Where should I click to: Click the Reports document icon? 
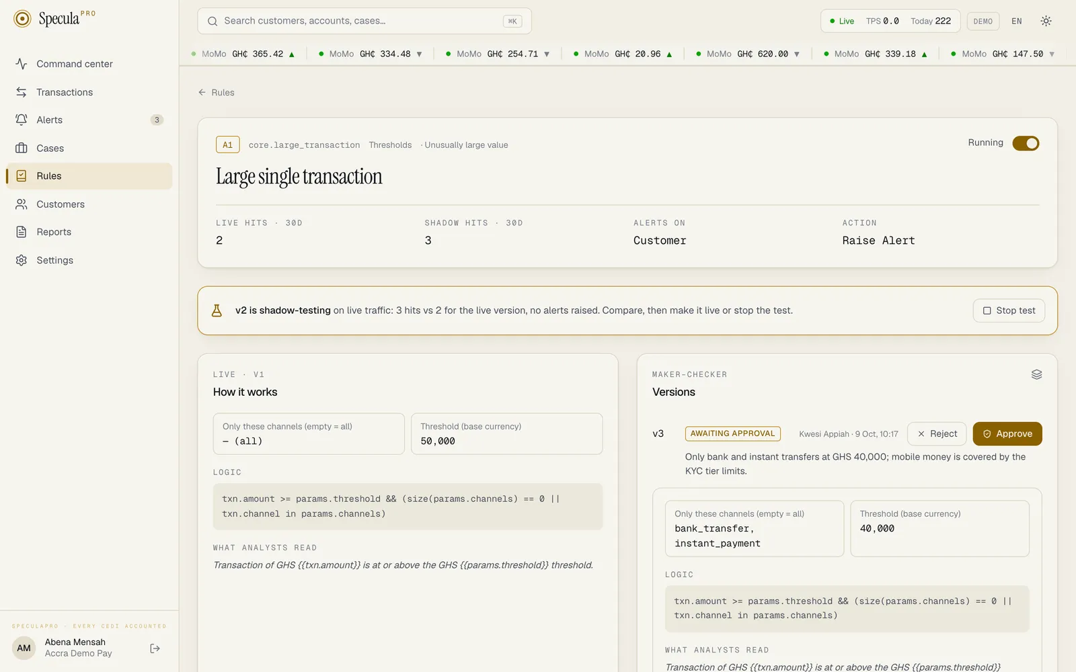(22, 232)
